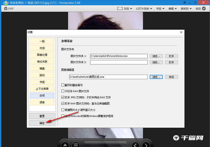Screen dimensions: 210x147
Task: Click the 图片文件夹 1 path field
Action: click(x=119, y=56)
